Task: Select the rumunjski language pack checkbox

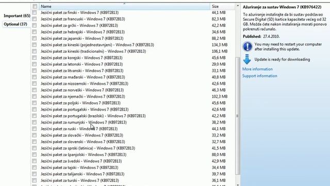Action: (x=35, y=122)
